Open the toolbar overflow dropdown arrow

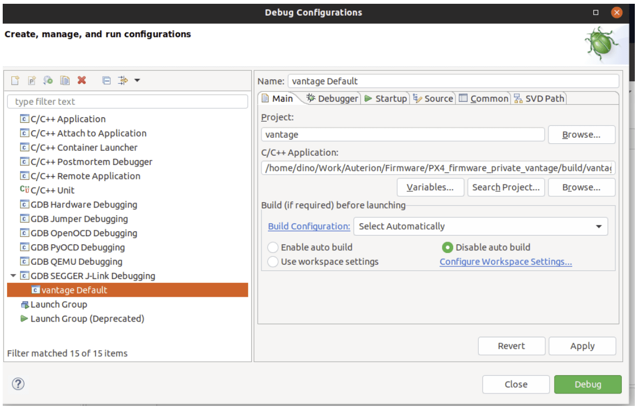click(138, 80)
